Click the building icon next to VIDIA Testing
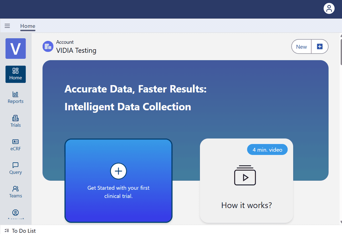 pos(48,46)
